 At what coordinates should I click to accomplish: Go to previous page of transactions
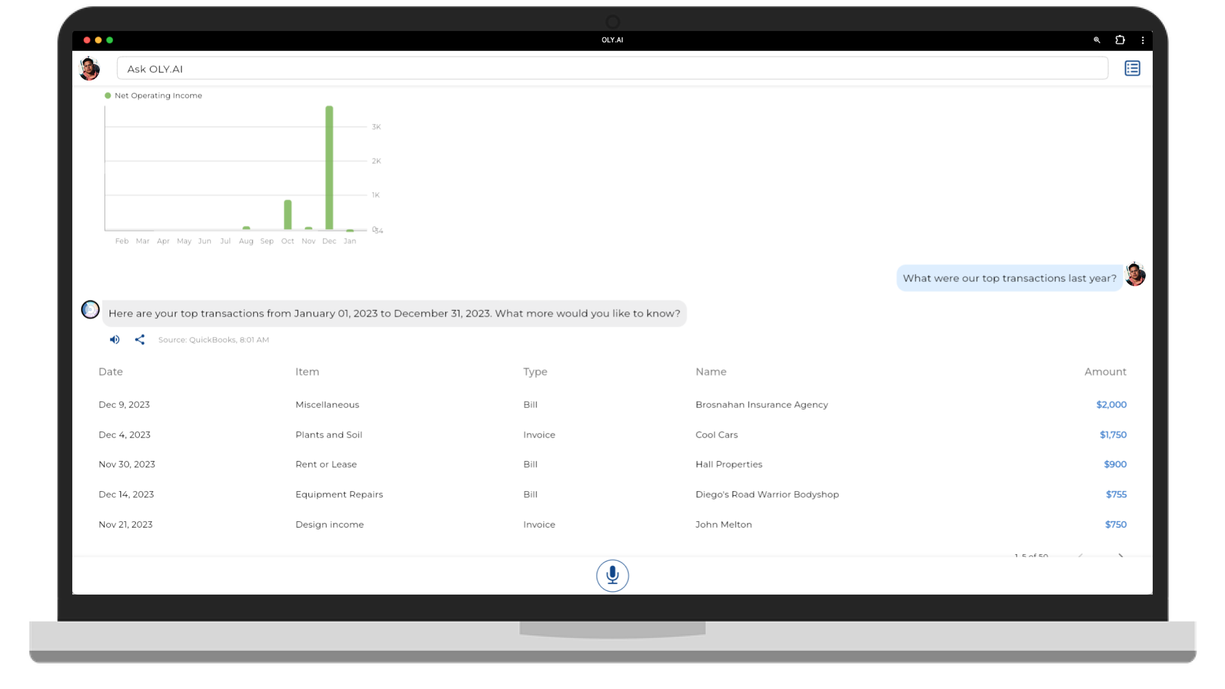click(x=1080, y=555)
